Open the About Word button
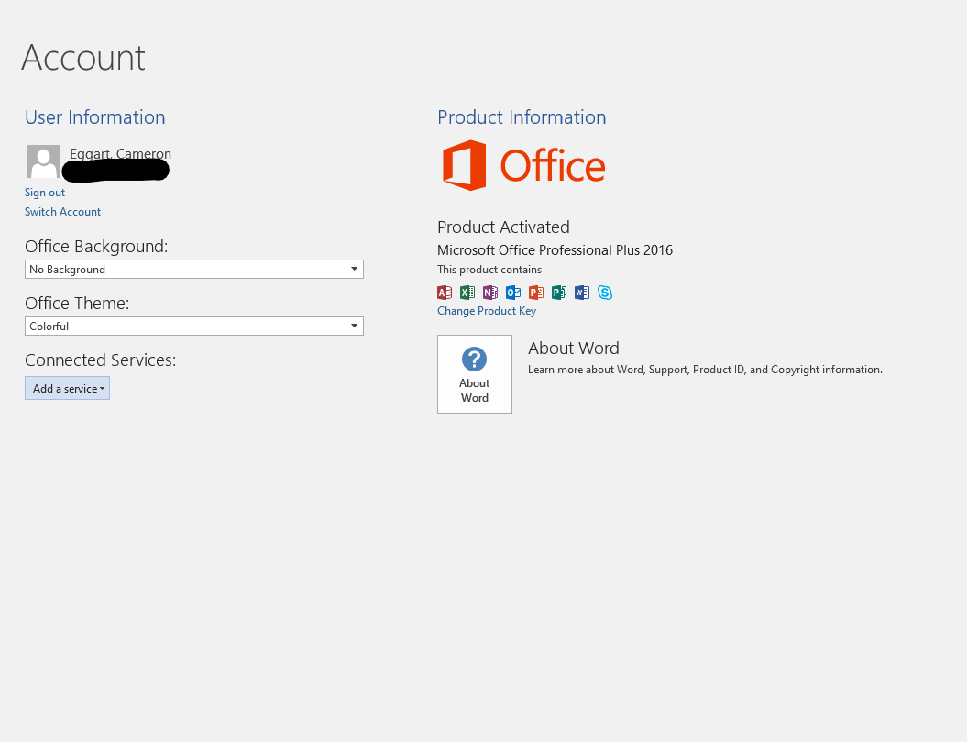This screenshot has height=742, width=967. 474,374
